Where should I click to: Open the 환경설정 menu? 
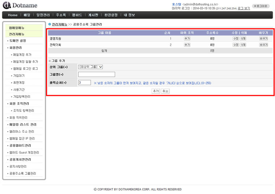[111, 15]
